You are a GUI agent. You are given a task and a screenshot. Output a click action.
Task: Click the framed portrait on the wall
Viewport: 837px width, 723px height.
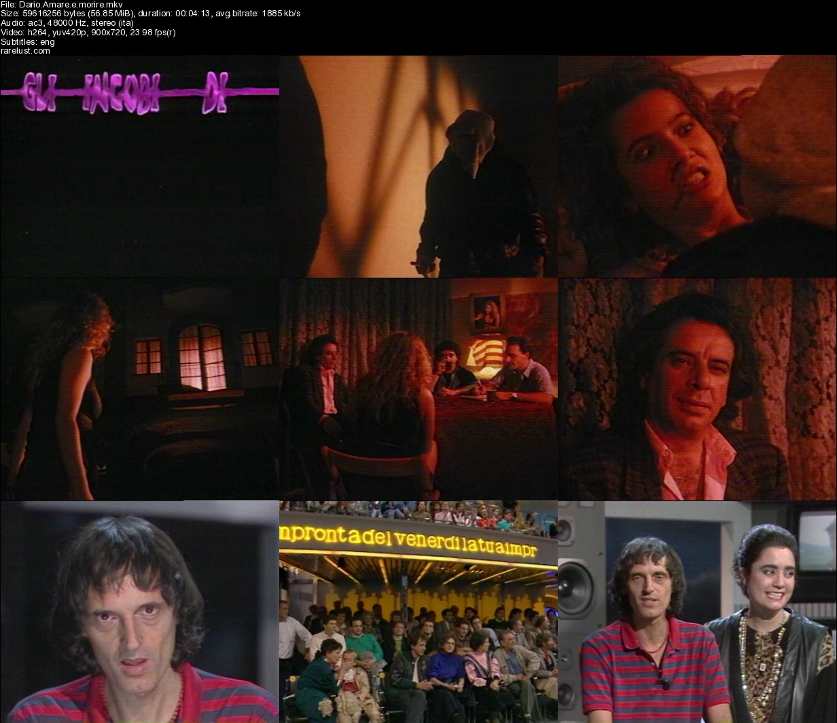pos(487,315)
